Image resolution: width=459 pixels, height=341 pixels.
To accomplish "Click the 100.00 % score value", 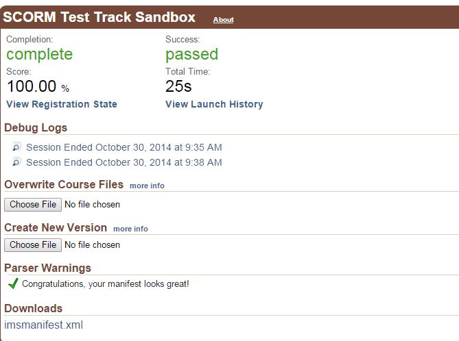I will pyautogui.click(x=38, y=86).
